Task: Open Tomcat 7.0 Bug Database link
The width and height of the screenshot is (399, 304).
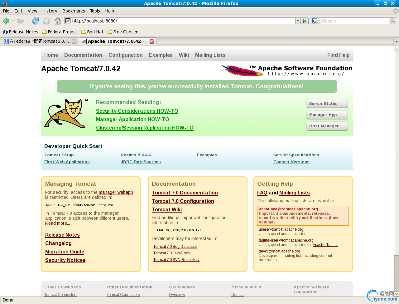Action: point(175,247)
